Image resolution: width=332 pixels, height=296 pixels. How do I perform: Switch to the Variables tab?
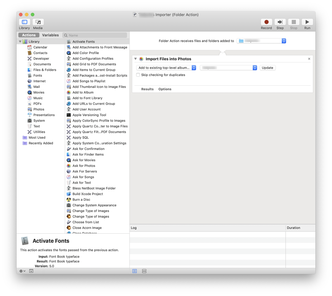(50, 35)
